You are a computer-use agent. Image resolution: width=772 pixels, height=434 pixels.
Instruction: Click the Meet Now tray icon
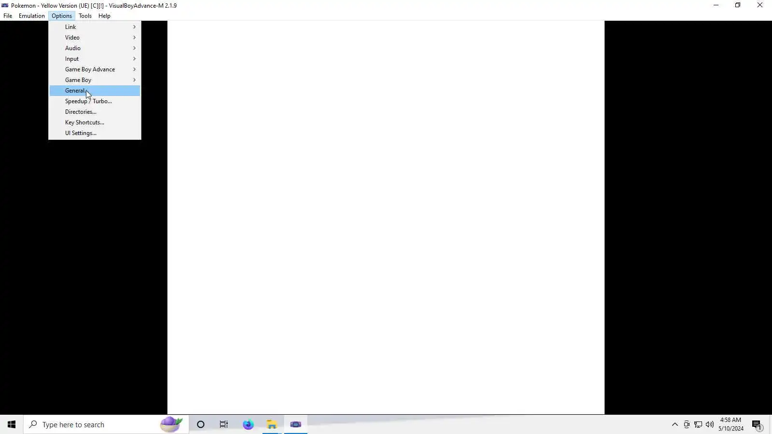click(x=687, y=424)
